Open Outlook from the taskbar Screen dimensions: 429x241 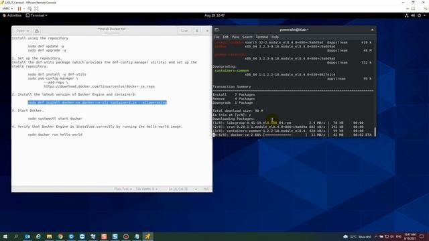27,236
